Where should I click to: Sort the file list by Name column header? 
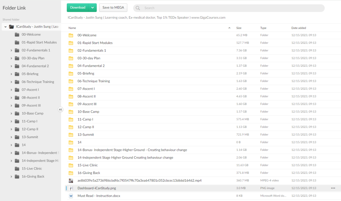click(72, 28)
